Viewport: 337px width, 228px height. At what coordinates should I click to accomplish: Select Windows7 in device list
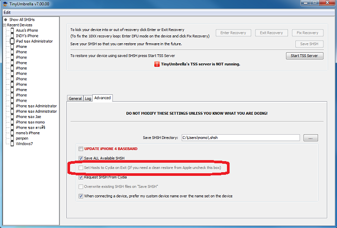(24, 144)
